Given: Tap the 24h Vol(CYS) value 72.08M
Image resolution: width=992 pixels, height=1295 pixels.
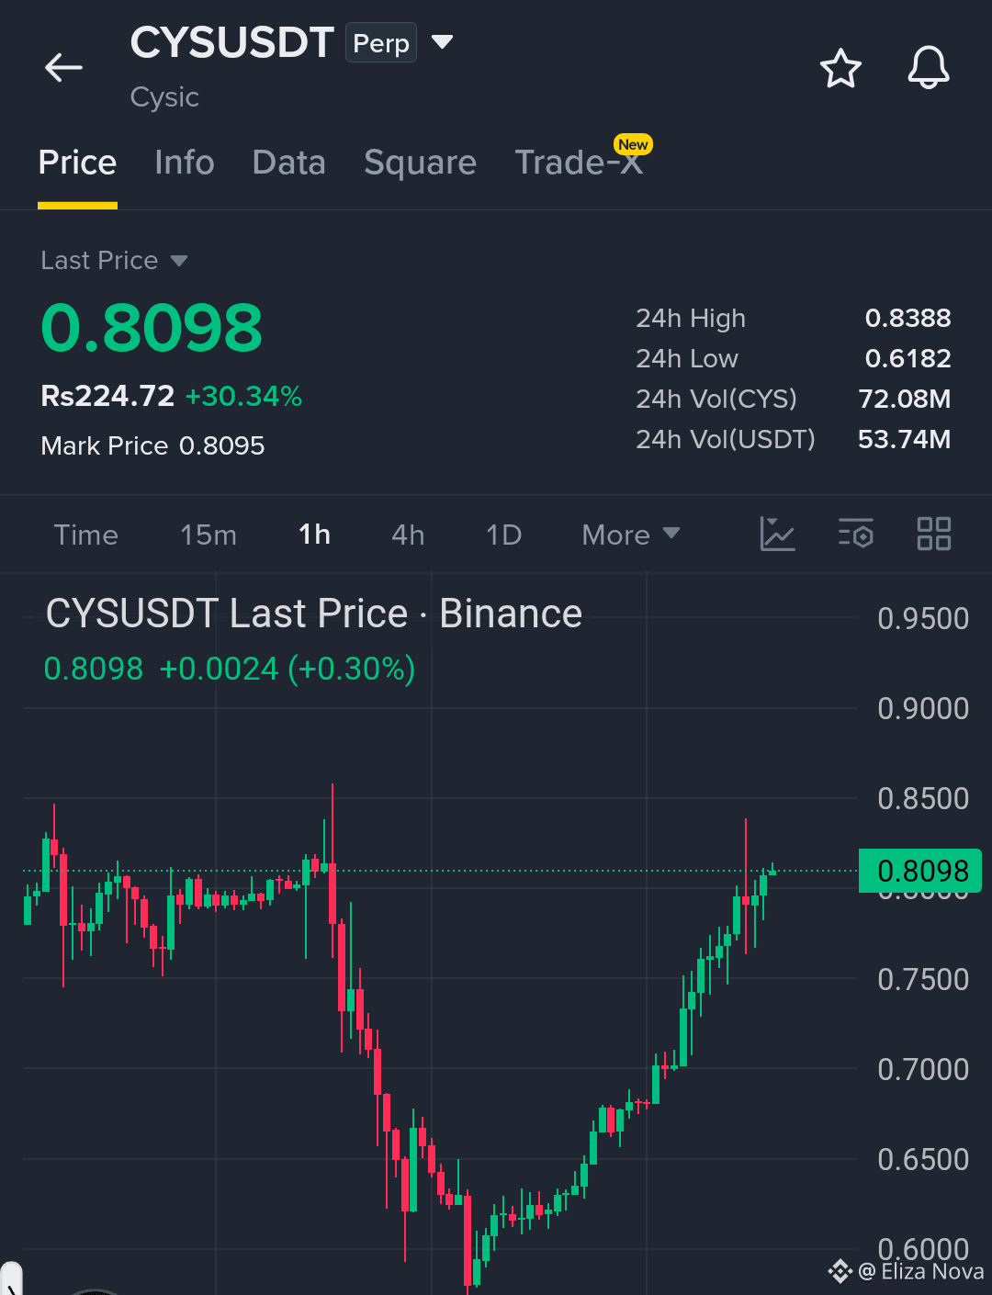Looking at the screenshot, I should (905, 400).
